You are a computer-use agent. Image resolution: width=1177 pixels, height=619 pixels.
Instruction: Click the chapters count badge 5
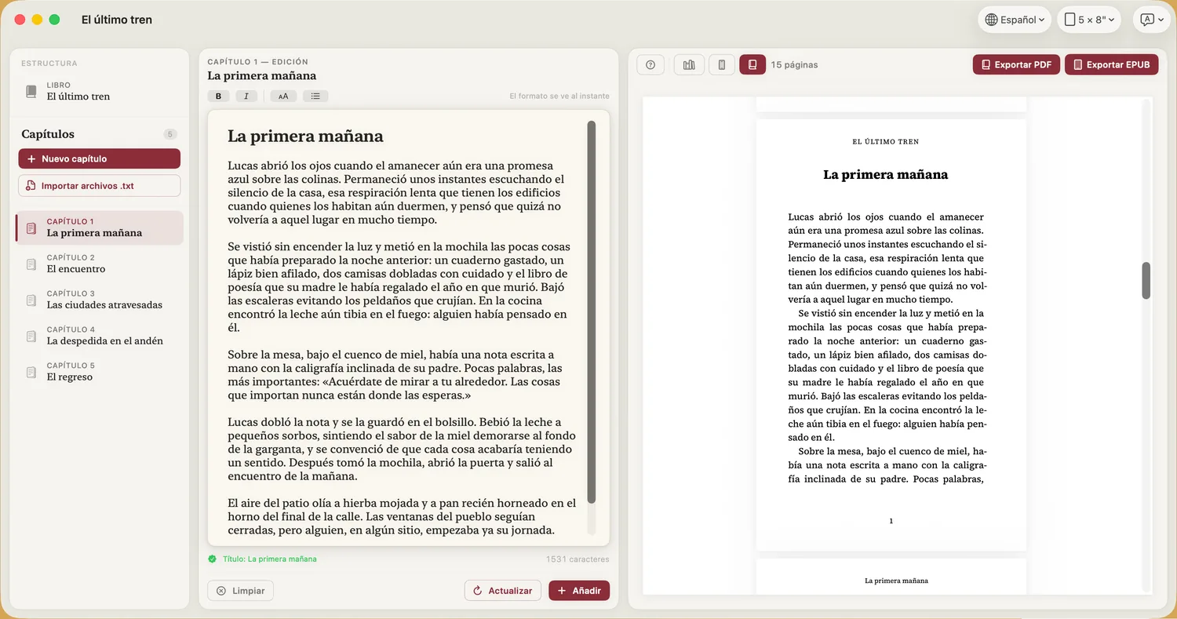(170, 134)
